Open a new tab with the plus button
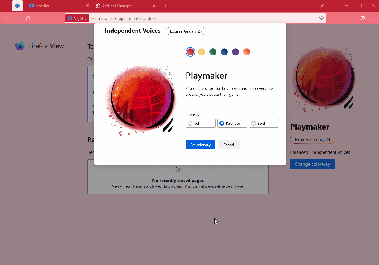379x265 pixels. point(165,5)
